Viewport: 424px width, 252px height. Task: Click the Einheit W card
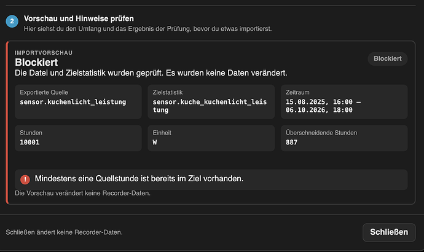click(211, 138)
